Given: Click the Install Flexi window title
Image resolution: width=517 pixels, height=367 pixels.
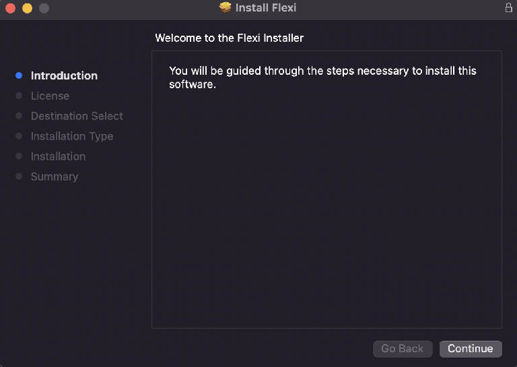Looking at the screenshot, I should point(266,7).
